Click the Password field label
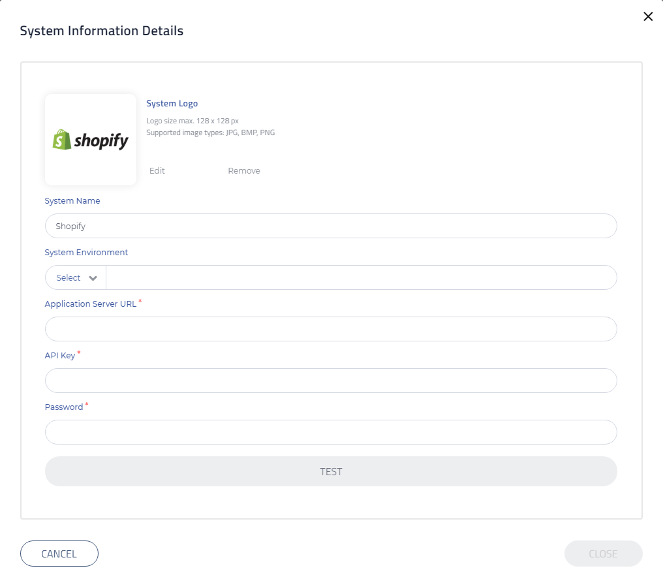The image size is (663, 579). coord(64,407)
